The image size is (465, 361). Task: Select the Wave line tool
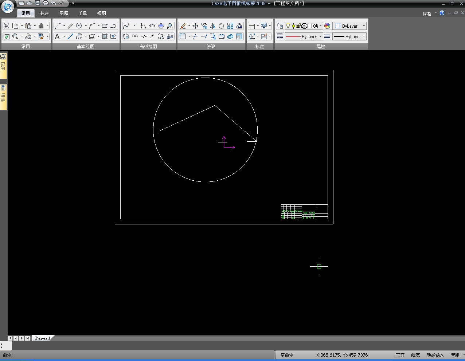click(x=135, y=36)
